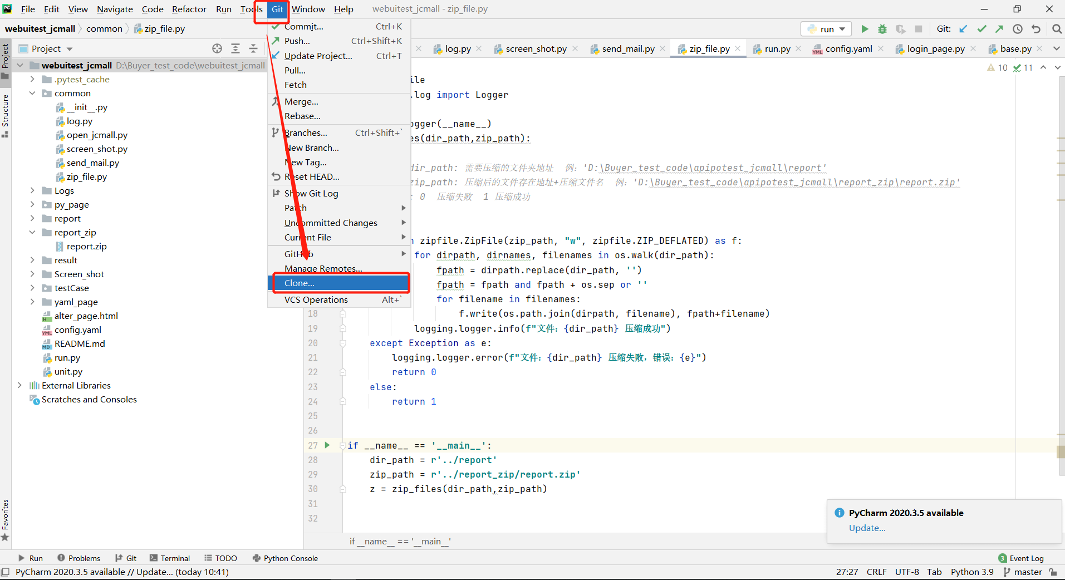Image resolution: width=1065 pixels, height=580 pixels.
Task: Expand the testCase folder
Action: click(32, 288)
